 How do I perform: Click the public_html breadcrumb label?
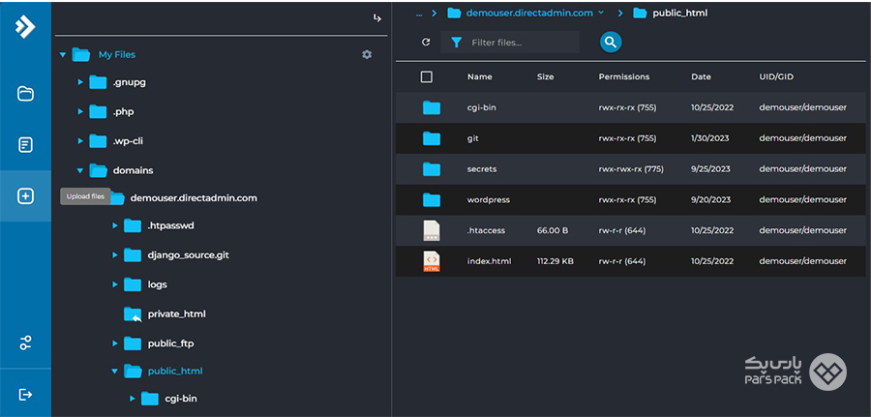tap(680, 13)
